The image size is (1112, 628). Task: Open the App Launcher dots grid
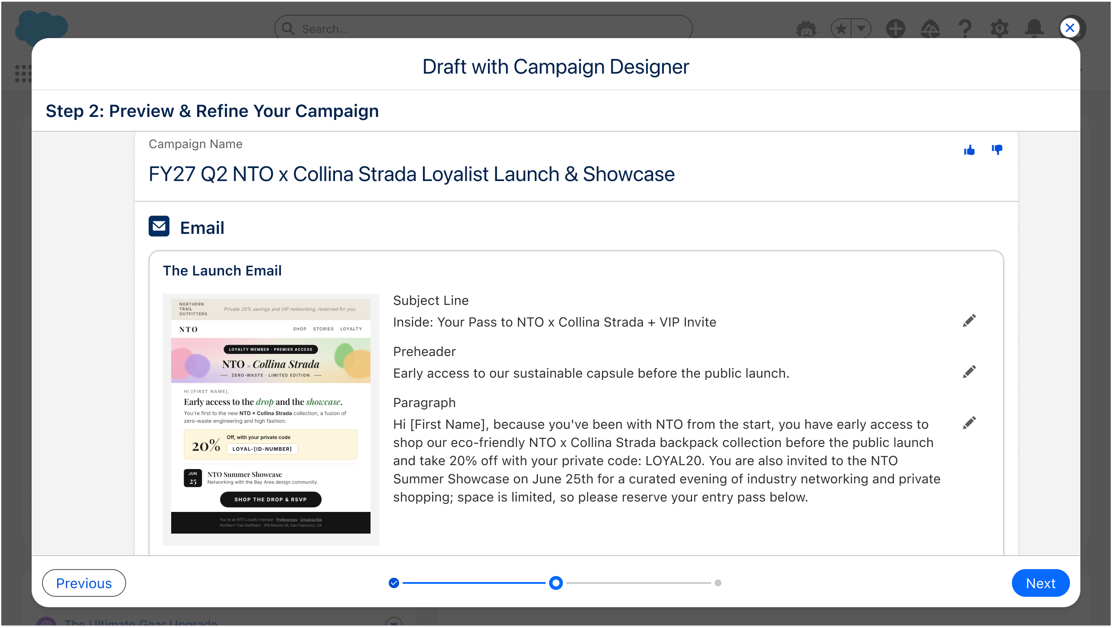pos(23,74)
